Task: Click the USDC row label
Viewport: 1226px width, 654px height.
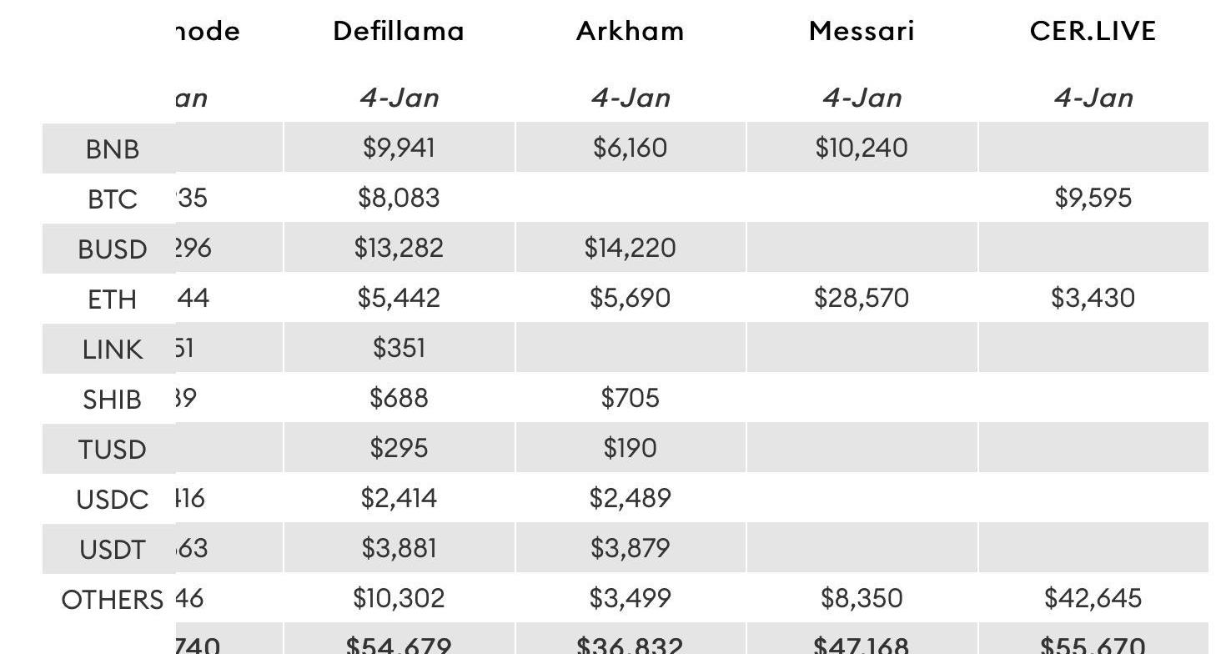Action: click(112, 500)
